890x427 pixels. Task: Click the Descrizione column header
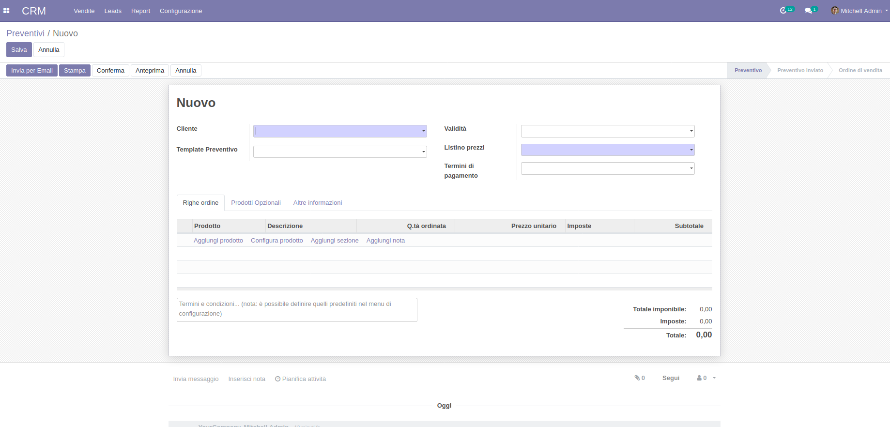pyautogui.click(x=311, y=226)
